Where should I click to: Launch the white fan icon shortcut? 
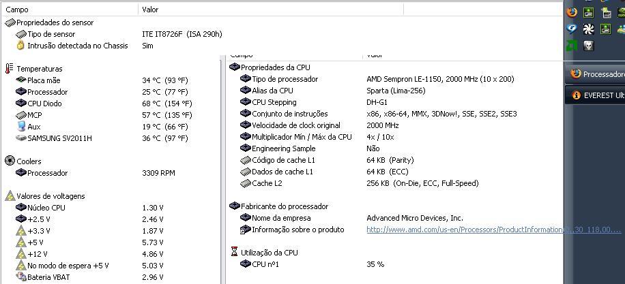coord(588,29)
